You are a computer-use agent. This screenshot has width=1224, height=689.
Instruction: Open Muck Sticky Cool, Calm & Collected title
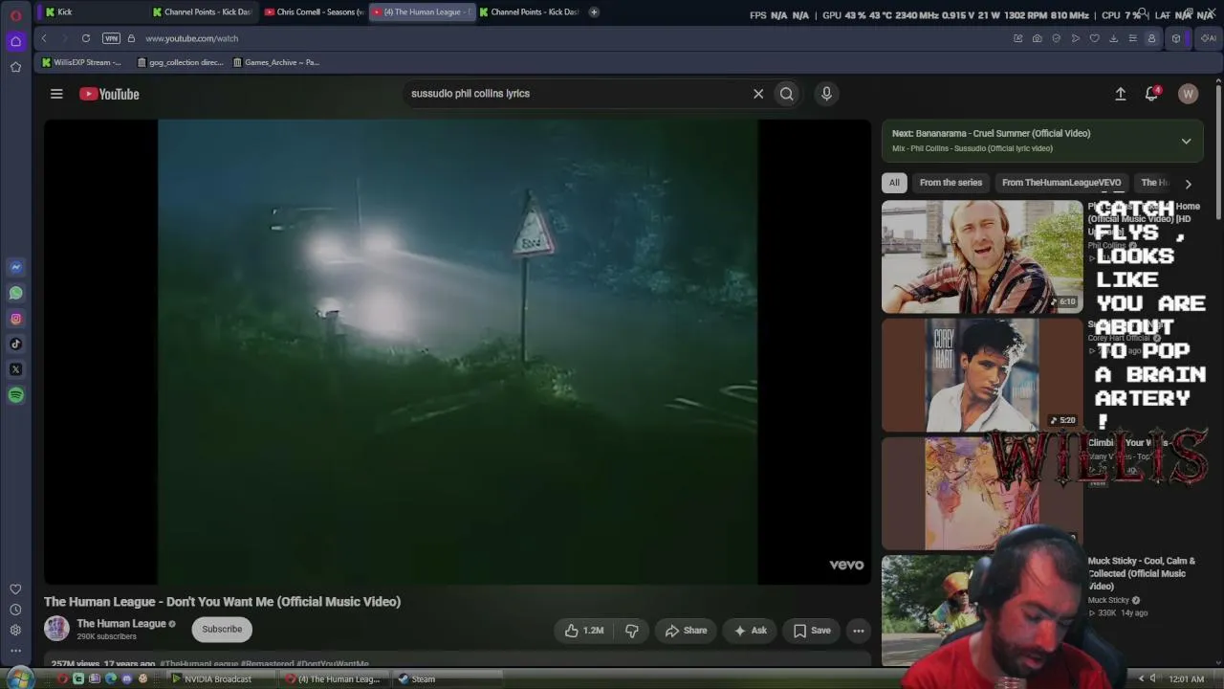(x=1142, y=573)
